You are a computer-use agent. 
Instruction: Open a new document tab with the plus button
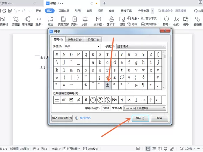104,3
